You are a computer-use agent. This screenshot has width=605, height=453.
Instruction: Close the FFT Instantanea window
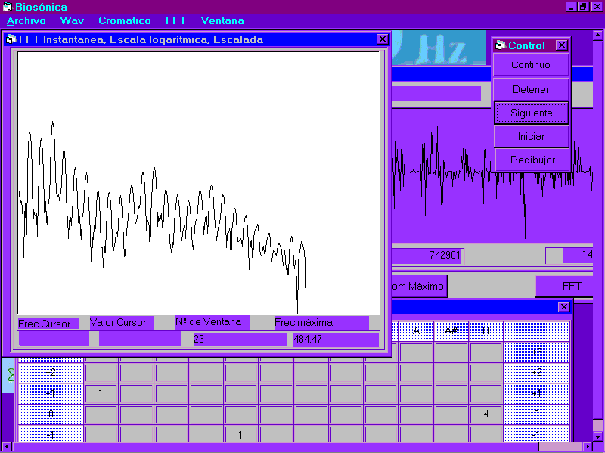[x=382, y=39]
